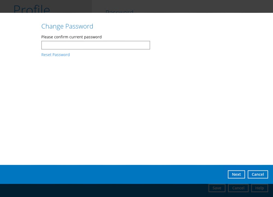Select Reset Password to recover account
The width and height of the screenshot is (273, 197).
click(x=55, y=54)
